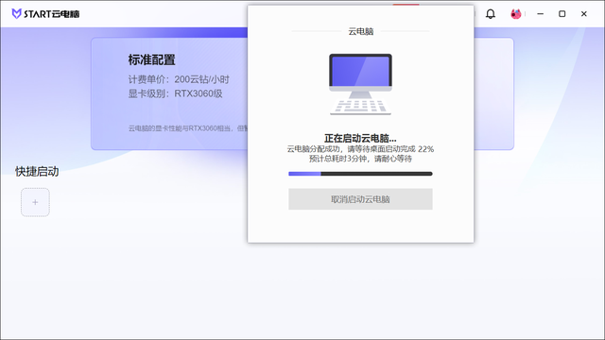The height and width of the screenshot is (340, 605).
Task: Click the 云电脑 dialog title
Action: pos(361,31)
